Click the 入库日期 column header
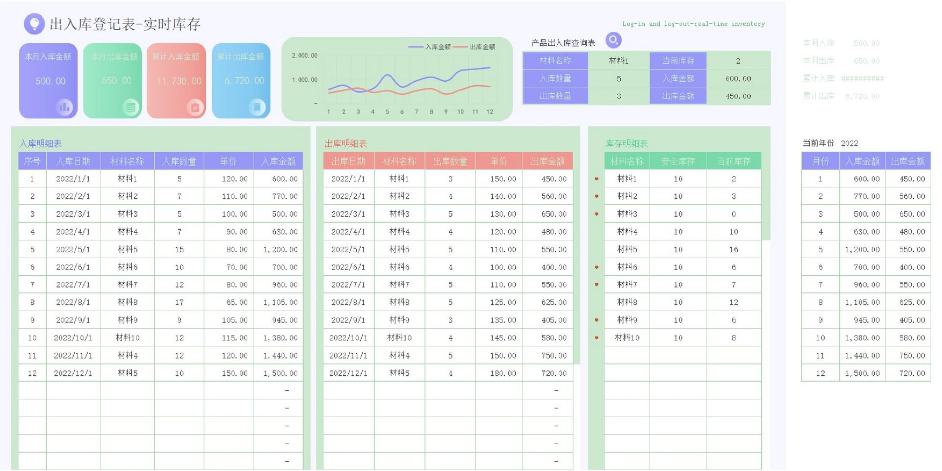The image size is (942, 471). (73, 161)
